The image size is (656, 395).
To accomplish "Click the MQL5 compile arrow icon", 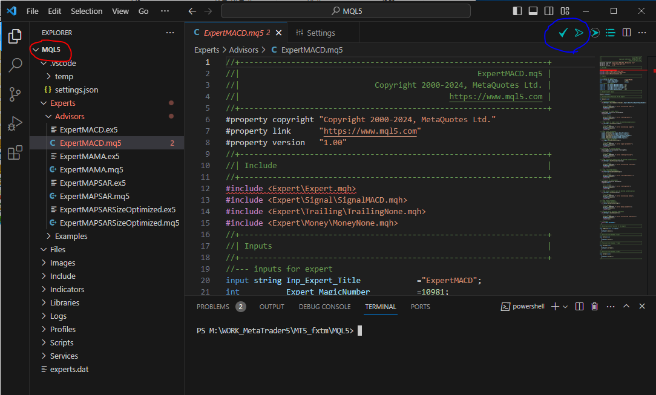I will click(579, 33).
